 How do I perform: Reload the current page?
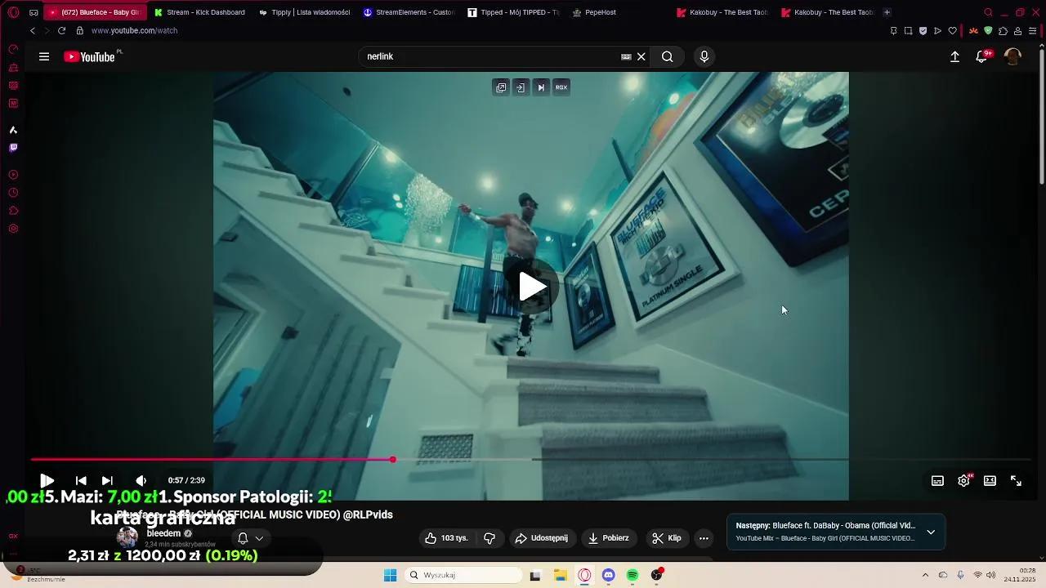[x=61, y=30]
